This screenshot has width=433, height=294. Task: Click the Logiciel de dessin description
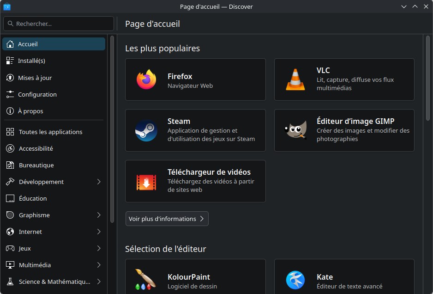[192, 286]
